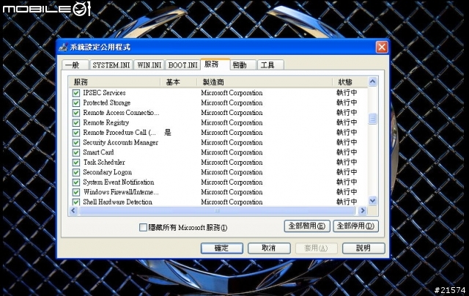This screenshot has height=296, width=469.
Task: Open help with the 說明 button
Action: (x=363, y=248)
